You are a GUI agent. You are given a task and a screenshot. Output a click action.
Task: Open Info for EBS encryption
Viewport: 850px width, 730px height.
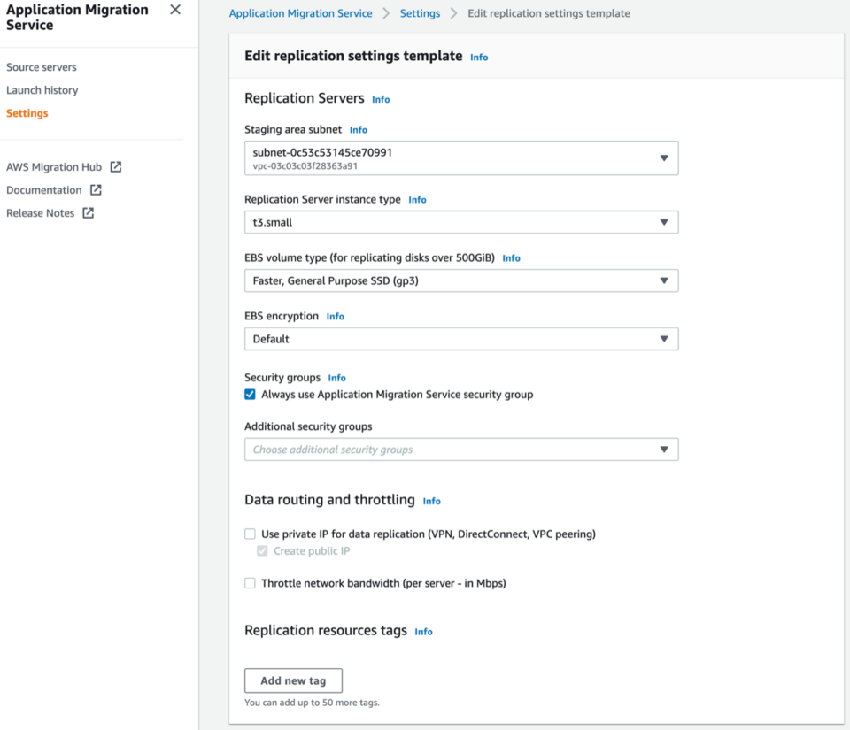[335, 316]
